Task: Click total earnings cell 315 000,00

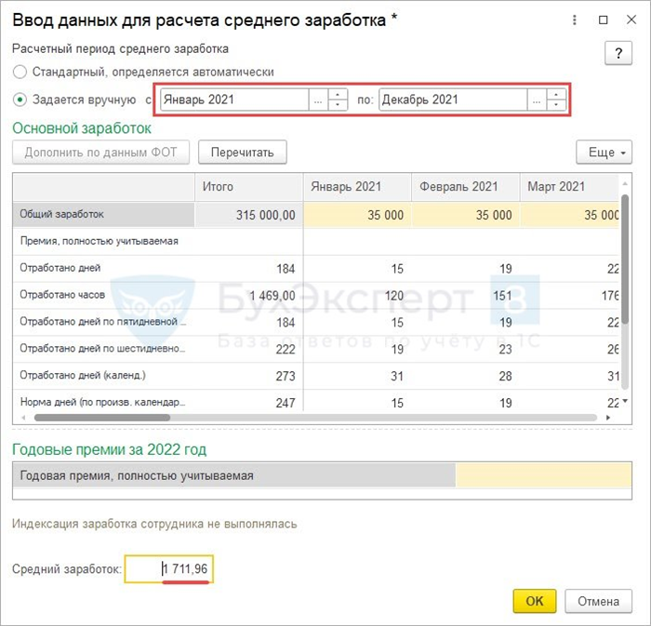Action: 248,215
